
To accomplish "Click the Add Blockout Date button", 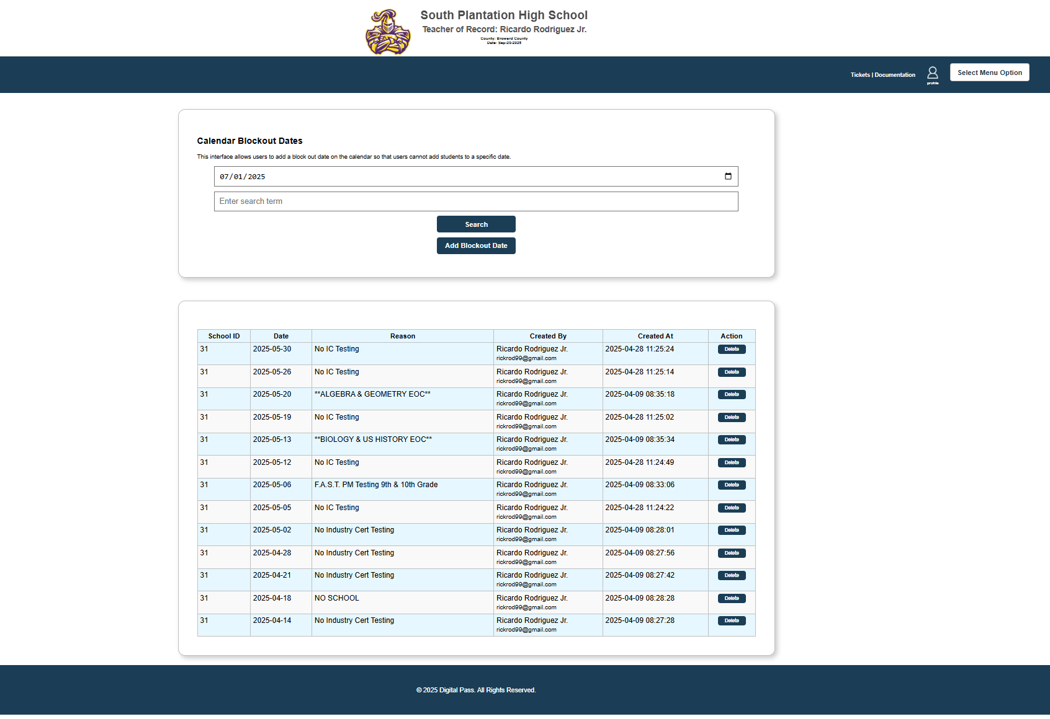I will (x=475, y=245).
